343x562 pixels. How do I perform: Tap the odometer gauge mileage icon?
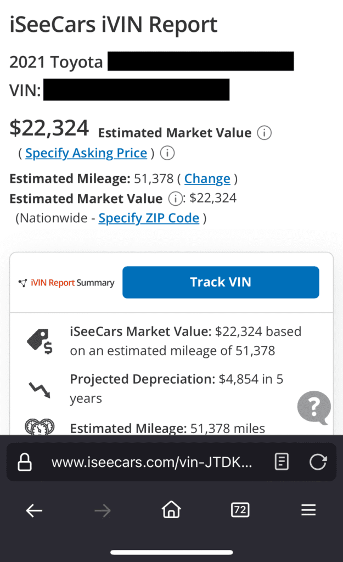pos(40,426)
